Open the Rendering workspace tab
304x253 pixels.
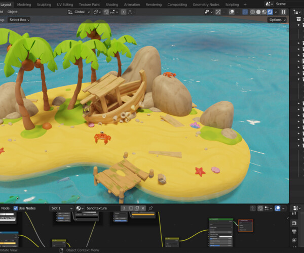154,5
